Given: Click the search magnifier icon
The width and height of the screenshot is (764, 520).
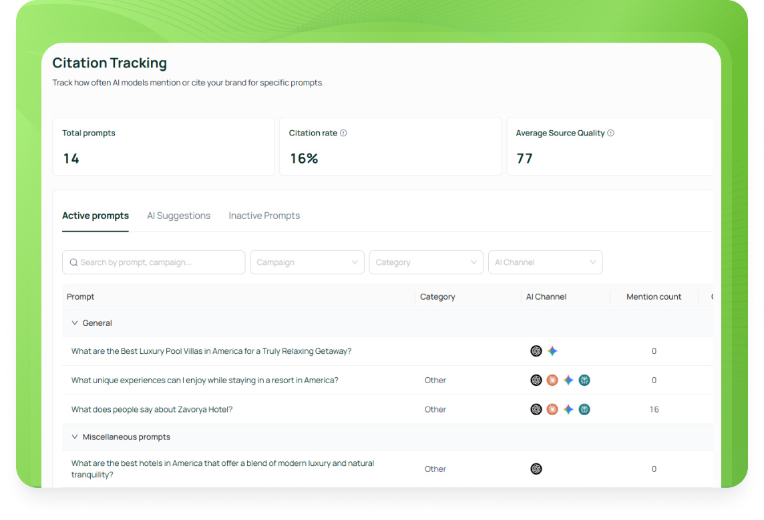Looking at the screenshot, I should point(73,262).
